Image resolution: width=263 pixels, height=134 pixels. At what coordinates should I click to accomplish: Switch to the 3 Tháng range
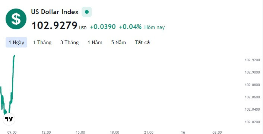(69, 42)
